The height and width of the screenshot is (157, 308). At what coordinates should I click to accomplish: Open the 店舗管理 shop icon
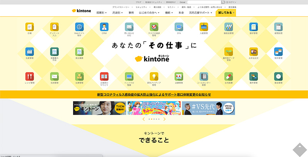(179, 76)
